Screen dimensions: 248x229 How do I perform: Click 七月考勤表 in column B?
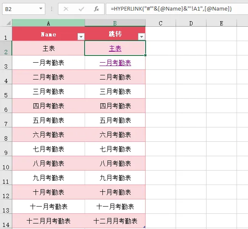point(115,149)
